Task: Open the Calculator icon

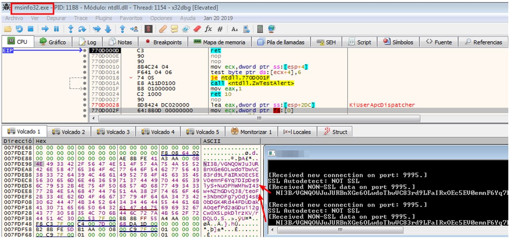Action: tap(260, 29)
